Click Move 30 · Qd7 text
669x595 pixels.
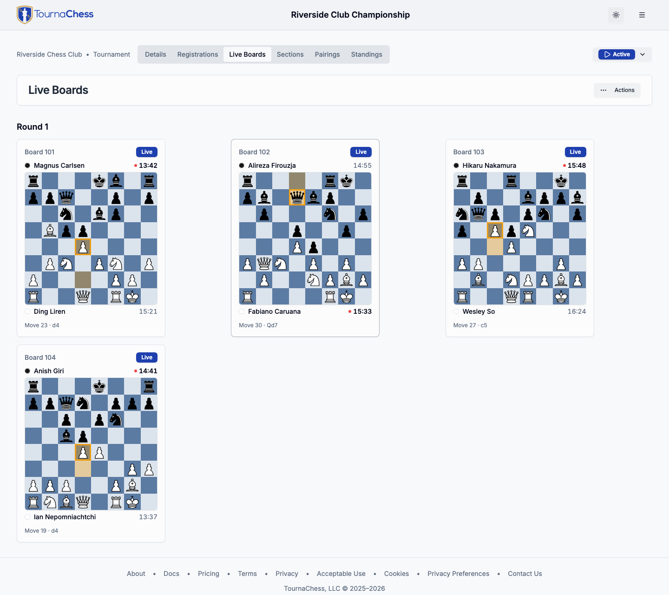coord(258,325)
